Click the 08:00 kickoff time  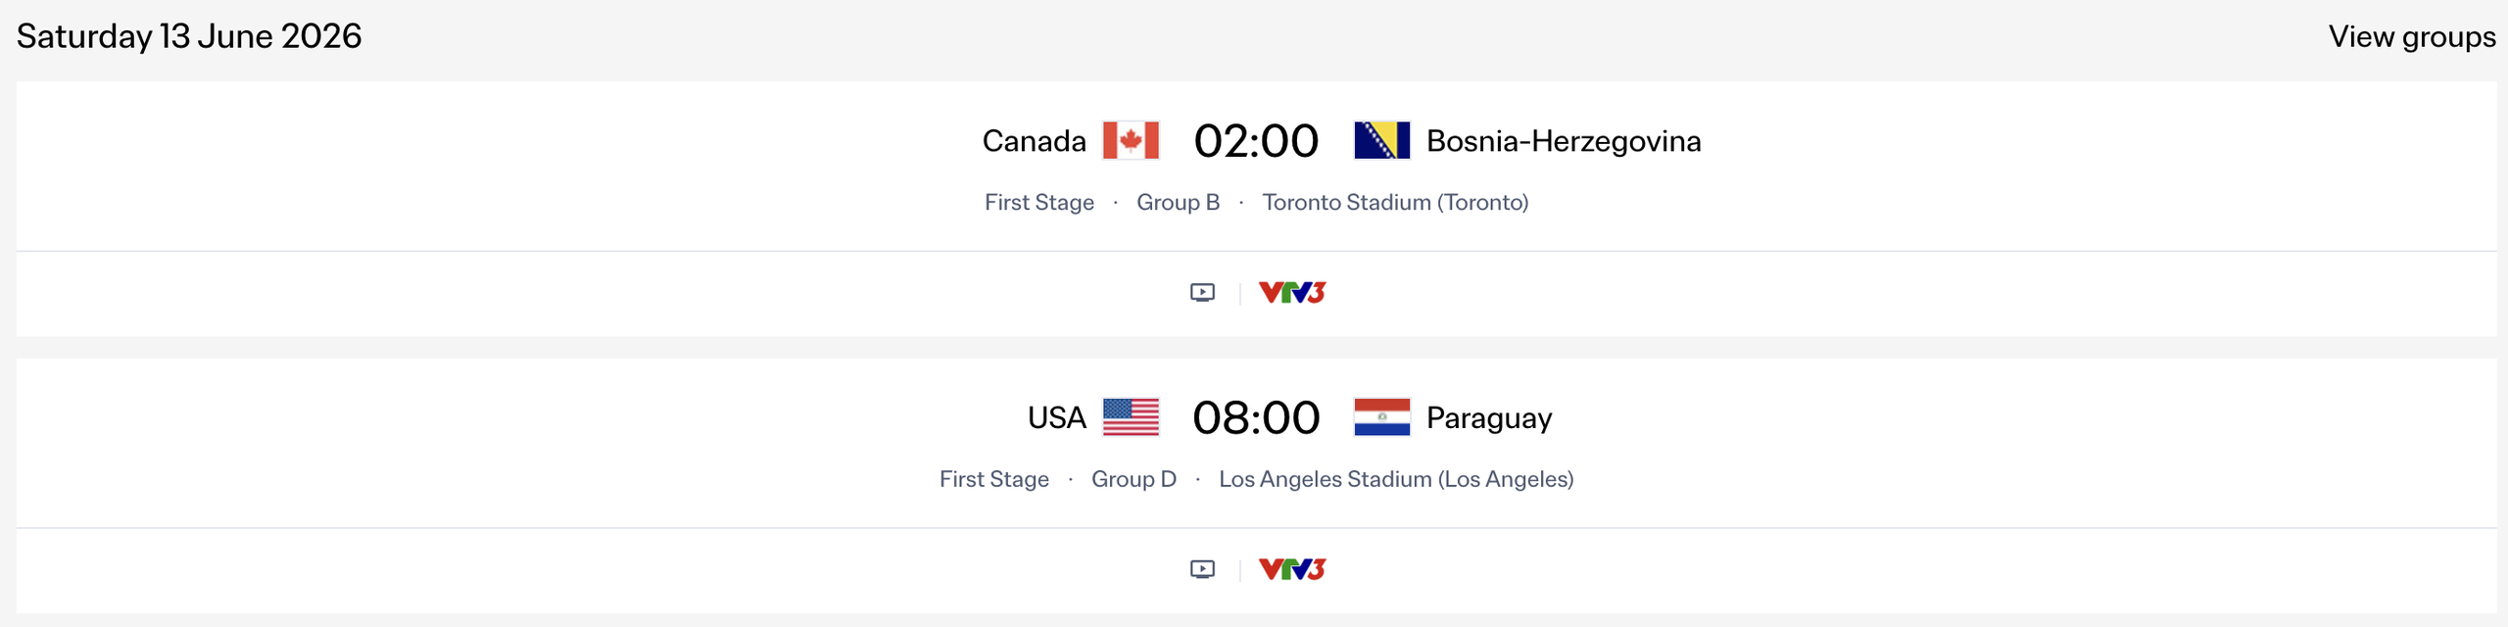click(x=1257, y=416)
